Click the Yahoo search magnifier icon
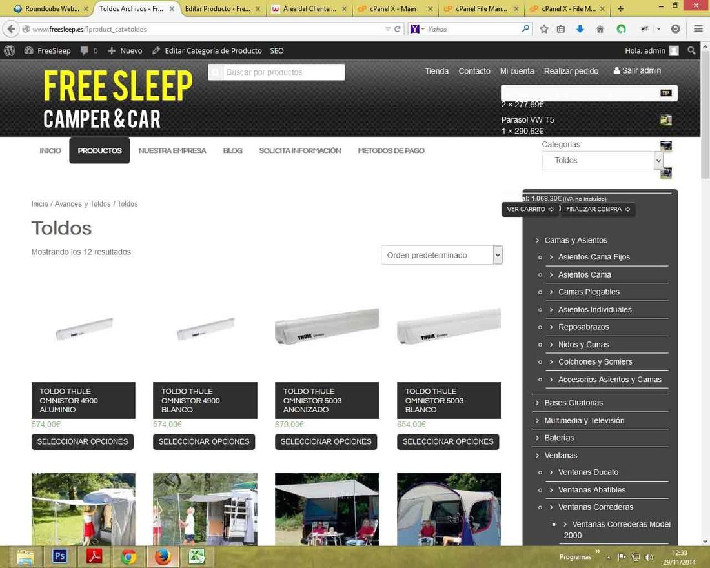 [x=525, y=28]
